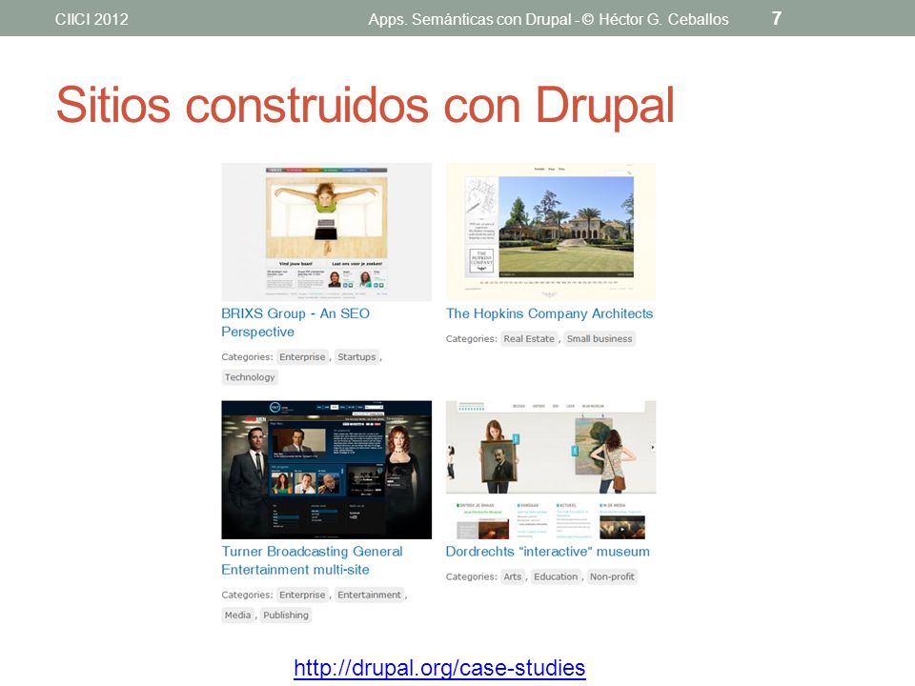Click the BRIXS Group site thumbnail
This screenshot has width=915, height=686.
326,232
